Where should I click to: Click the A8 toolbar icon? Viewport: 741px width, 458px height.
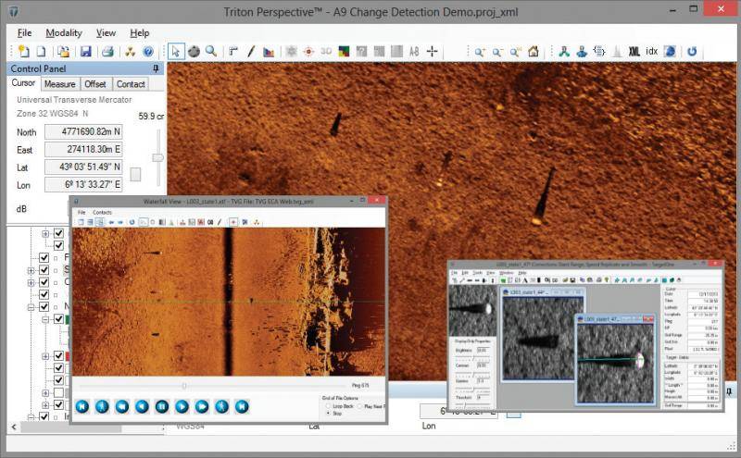pos(414,52)
